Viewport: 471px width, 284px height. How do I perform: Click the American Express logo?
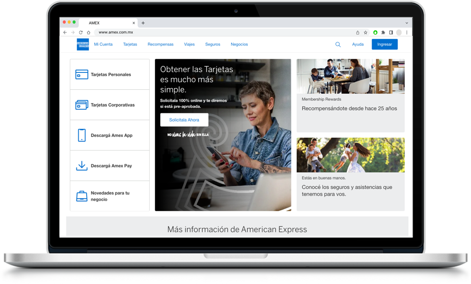point(82,44)
